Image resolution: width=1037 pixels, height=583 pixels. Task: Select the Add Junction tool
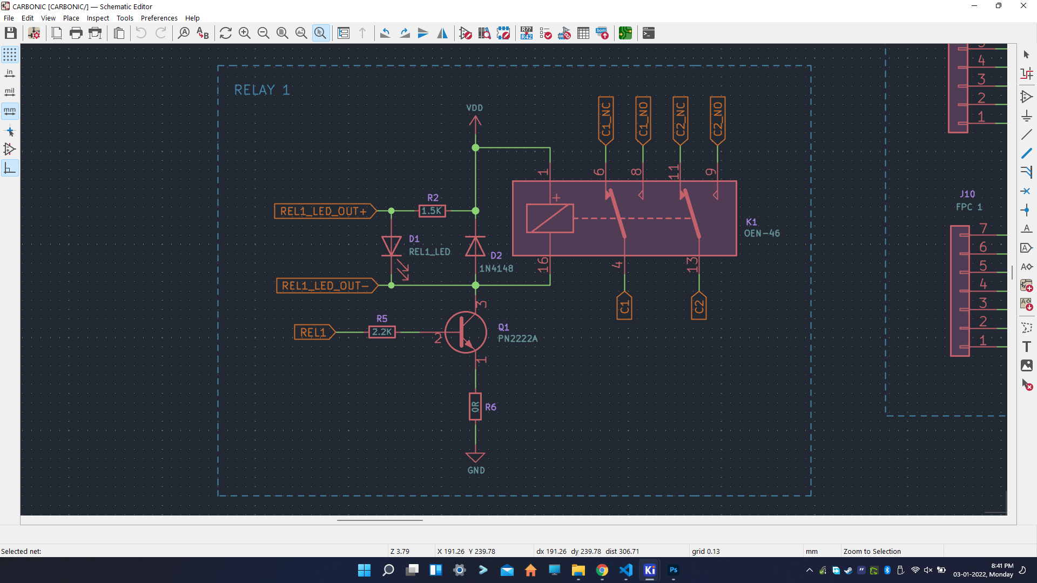coord(1027,210)
